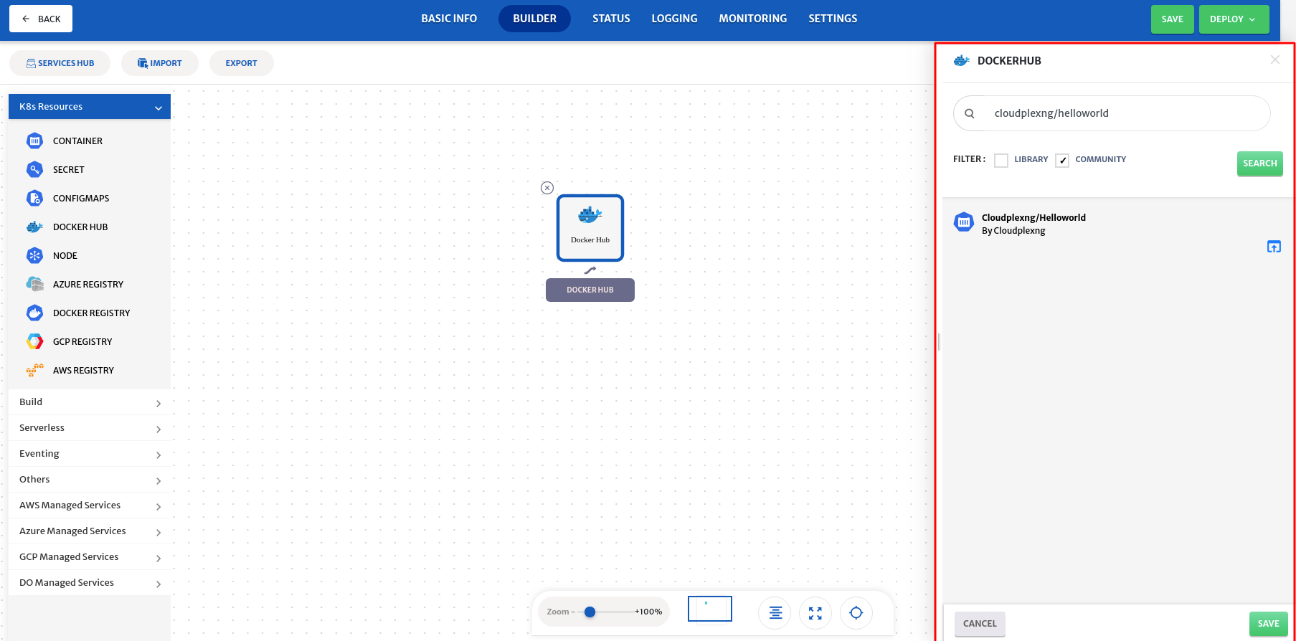The height and width of the screenshot is (641, 1296).
Task: Click the Docker Hub node on canvas
Action: (590, 228)
